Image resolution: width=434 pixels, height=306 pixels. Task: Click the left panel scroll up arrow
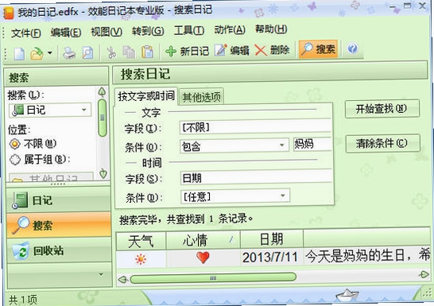pos(102,92)
